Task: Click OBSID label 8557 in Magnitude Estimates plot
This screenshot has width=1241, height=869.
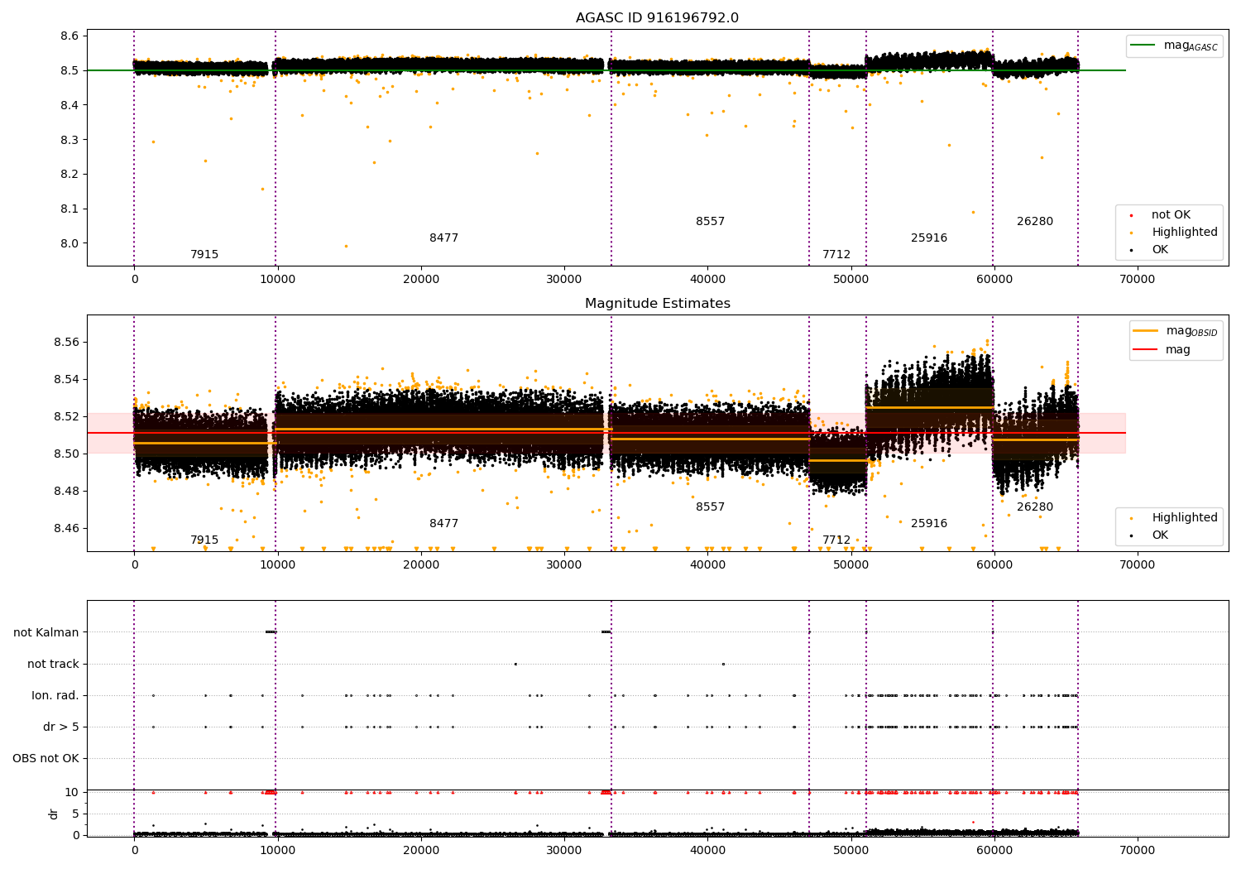Action: click(x=710, y=507)
